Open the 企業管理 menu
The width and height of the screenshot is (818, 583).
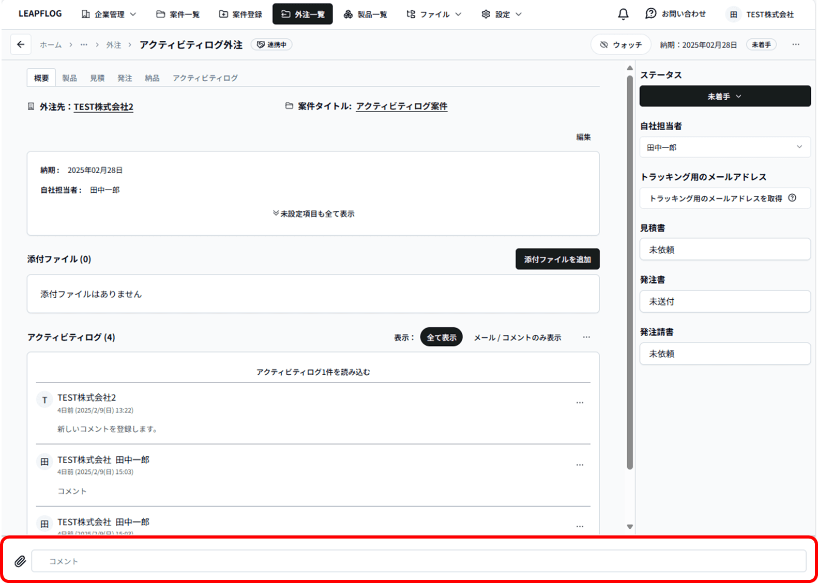click(x=109, y=14)
